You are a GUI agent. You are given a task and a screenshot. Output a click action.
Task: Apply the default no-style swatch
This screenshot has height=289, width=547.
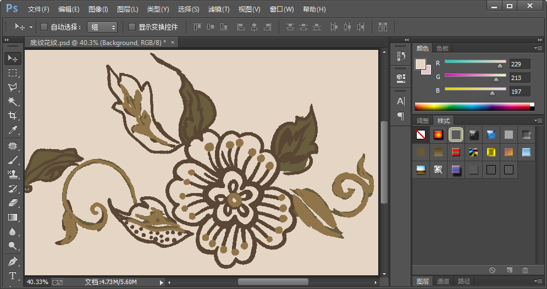(421, 134)
